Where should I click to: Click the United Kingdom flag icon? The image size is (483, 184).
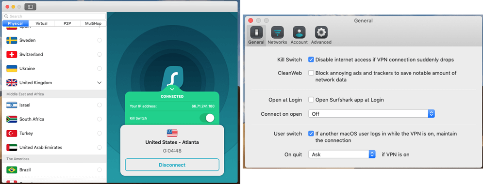point(12,83)
